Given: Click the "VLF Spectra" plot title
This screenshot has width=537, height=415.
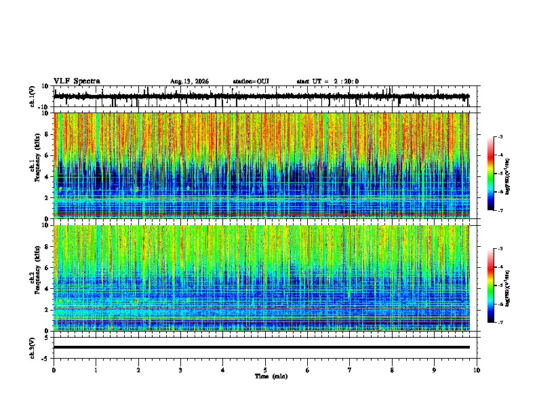Looking at the screenshot, I should pos(77,81).
